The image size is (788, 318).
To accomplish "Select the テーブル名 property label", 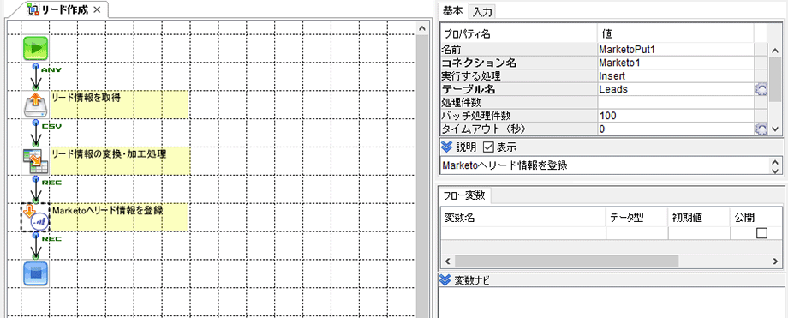I will point(519,89).
